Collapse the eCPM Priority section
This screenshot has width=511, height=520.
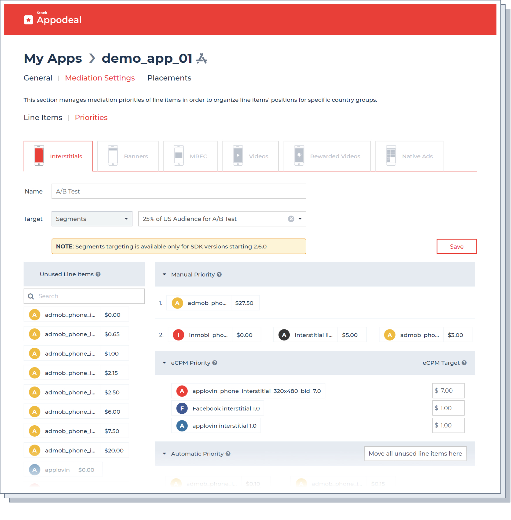(164, 363)
